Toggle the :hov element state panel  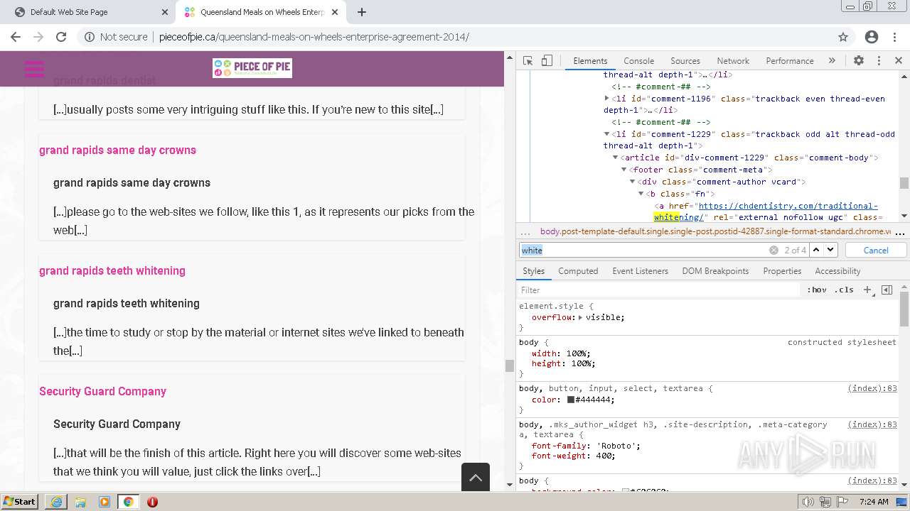pos(817,290)
